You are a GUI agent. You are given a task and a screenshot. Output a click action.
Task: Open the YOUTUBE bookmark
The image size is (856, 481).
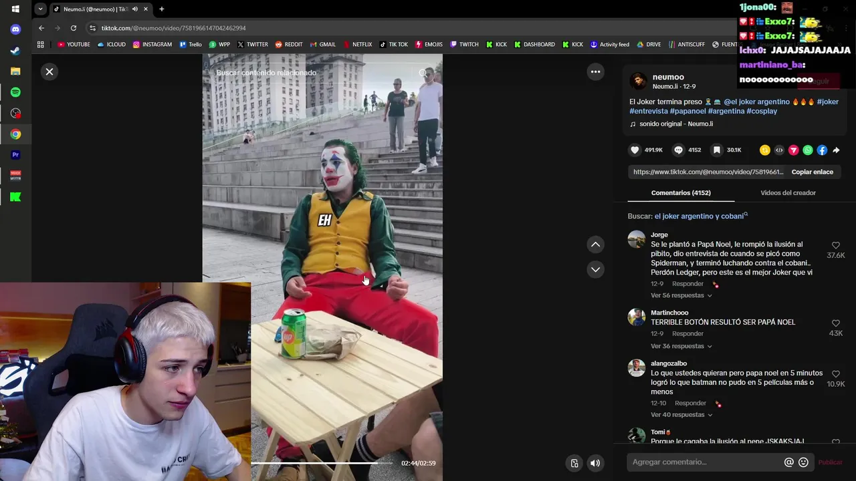pos(74,45)
